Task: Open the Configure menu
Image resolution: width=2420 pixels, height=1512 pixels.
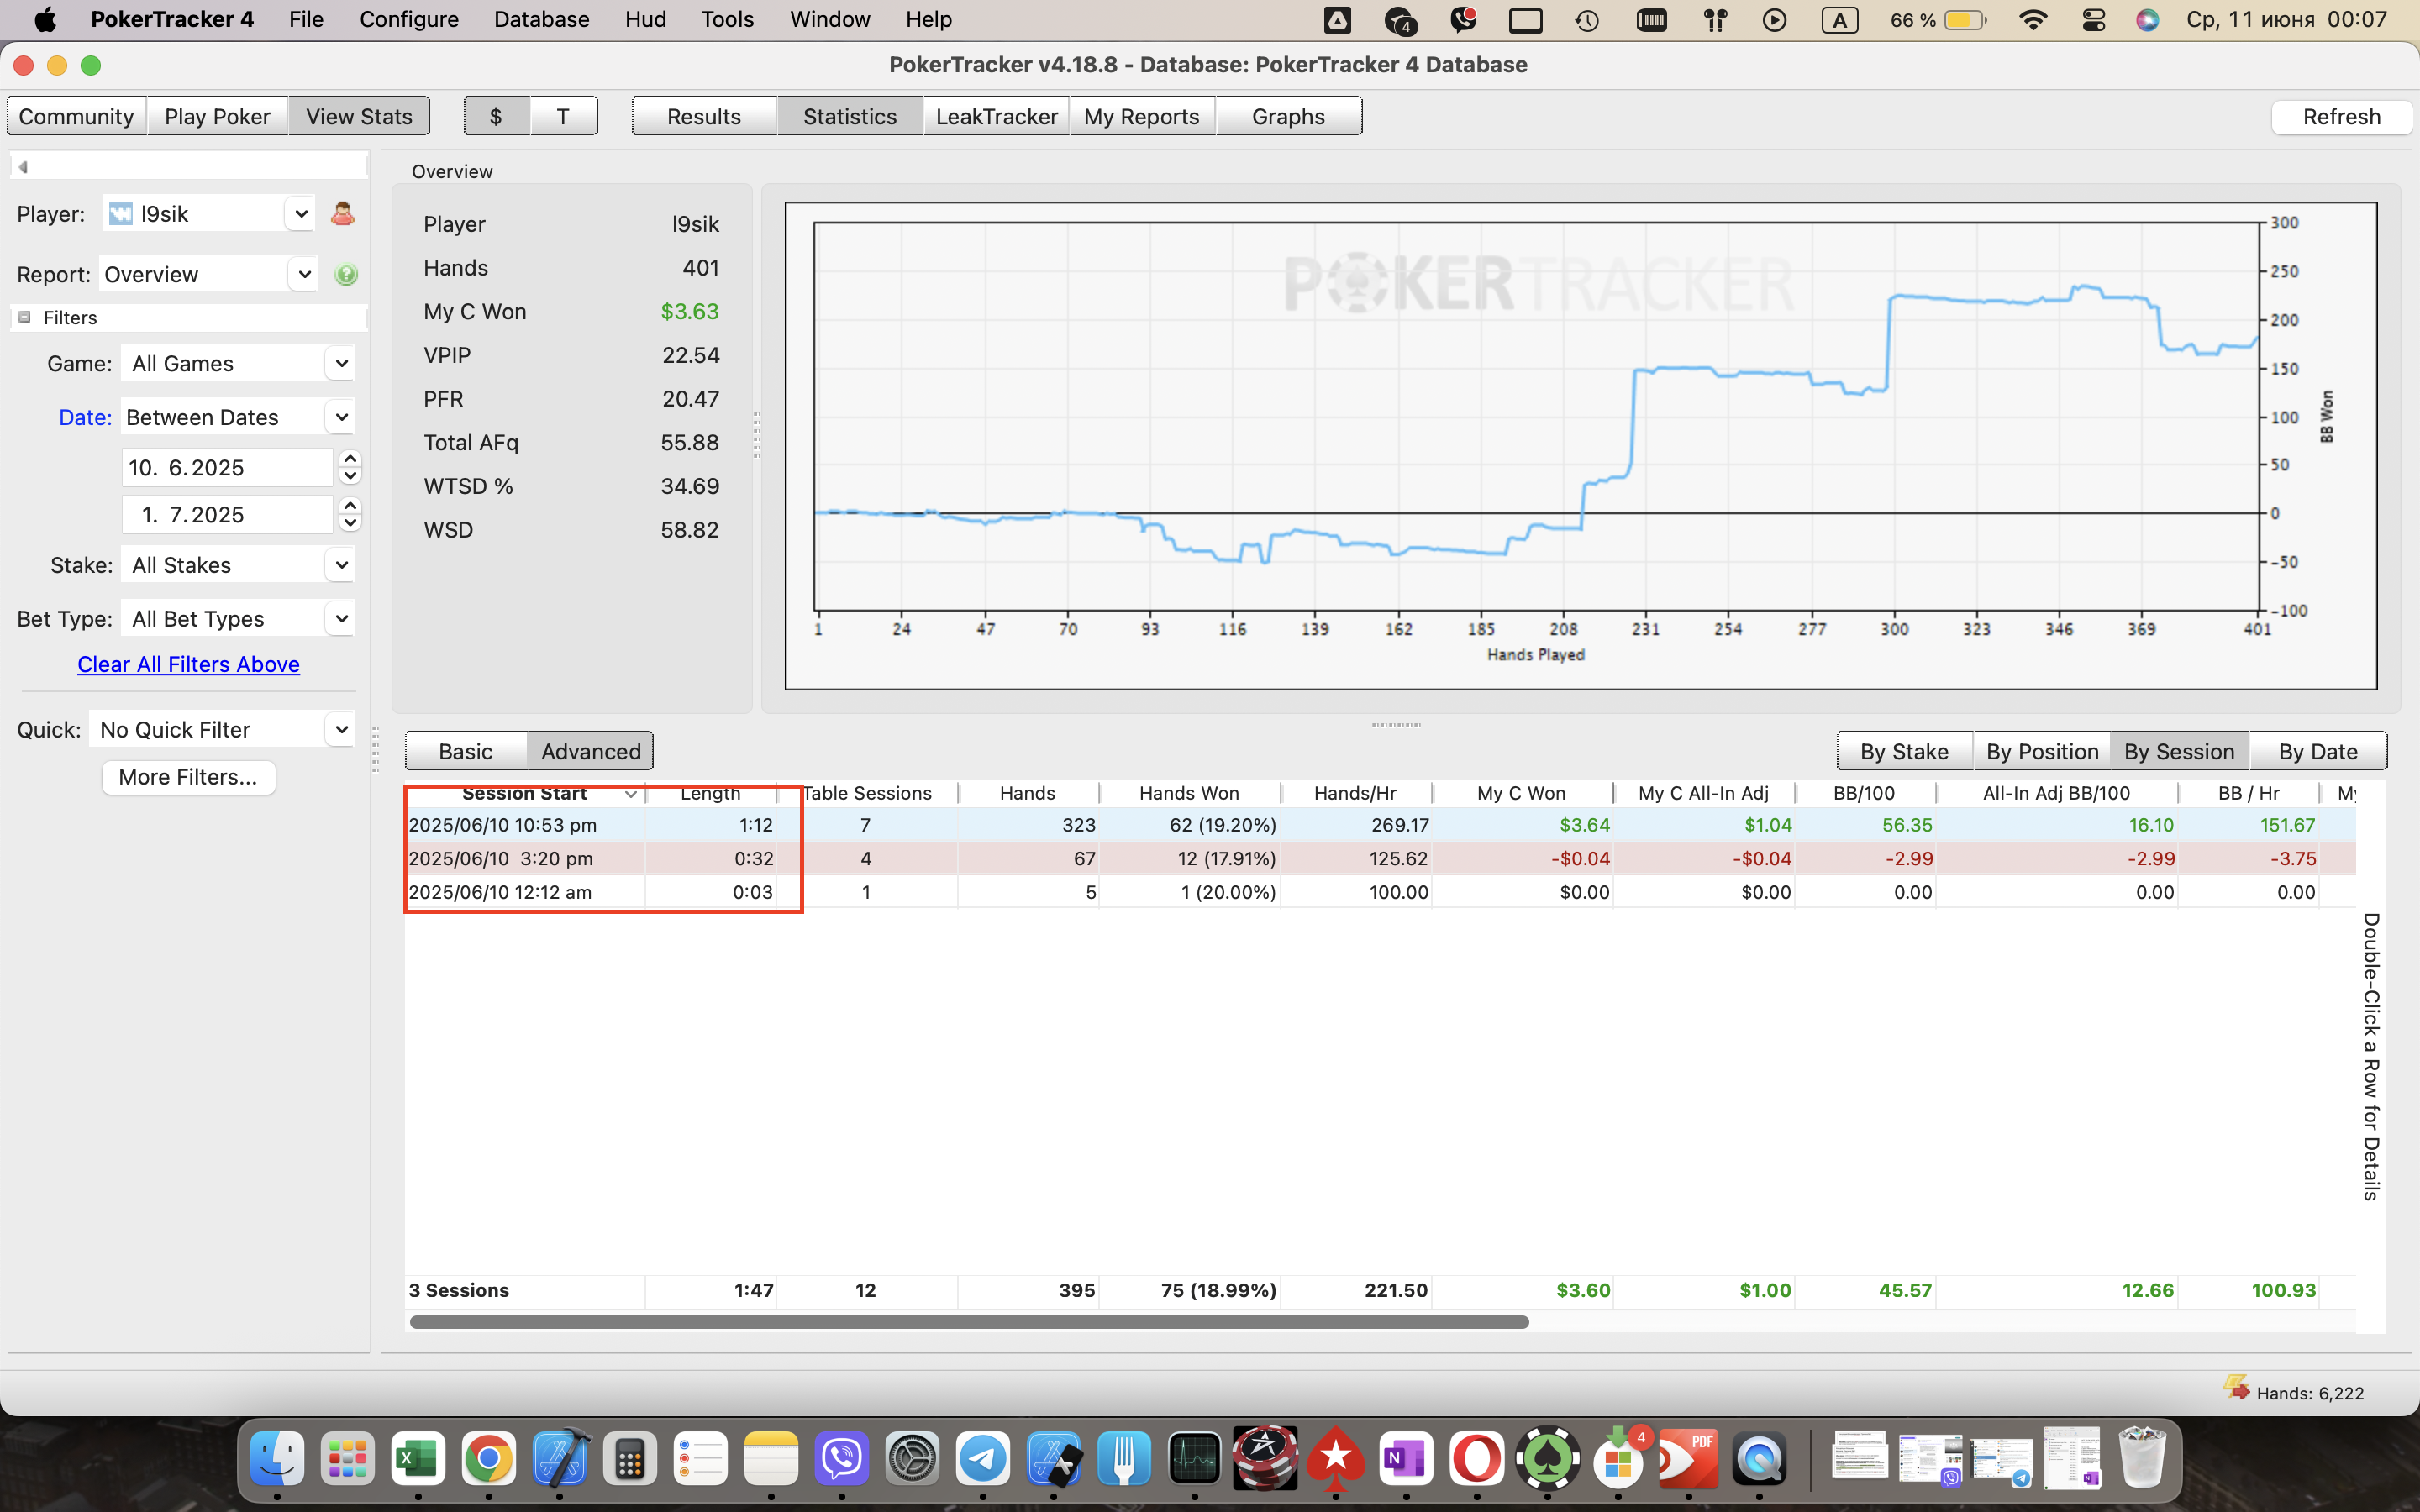Action: [409, 19]
